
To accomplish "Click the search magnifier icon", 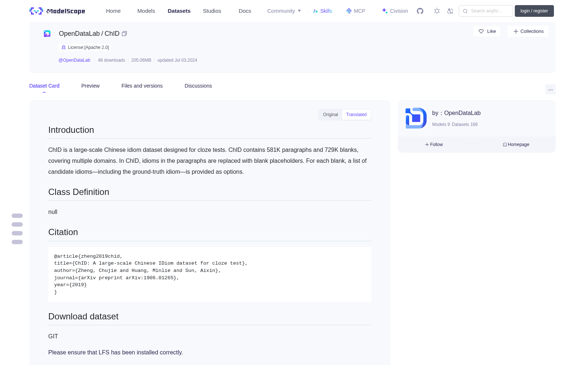I will coord(465,11).
